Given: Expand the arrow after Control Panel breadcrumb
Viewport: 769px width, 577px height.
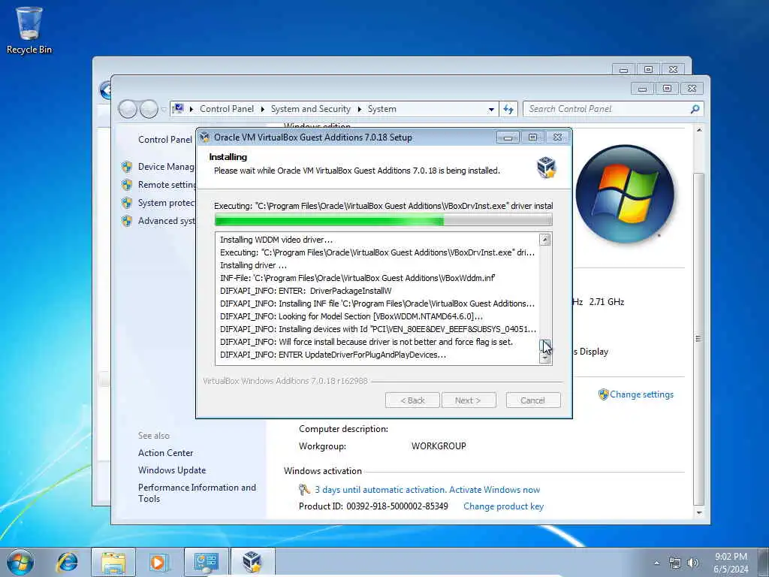Looking at the screenshot, I should coord(262,109).
